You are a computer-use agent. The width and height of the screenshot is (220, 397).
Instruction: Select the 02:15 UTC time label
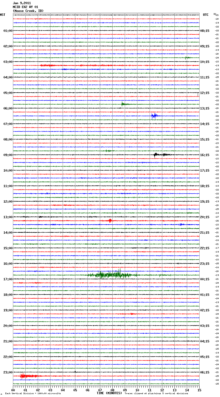[205, 310]
